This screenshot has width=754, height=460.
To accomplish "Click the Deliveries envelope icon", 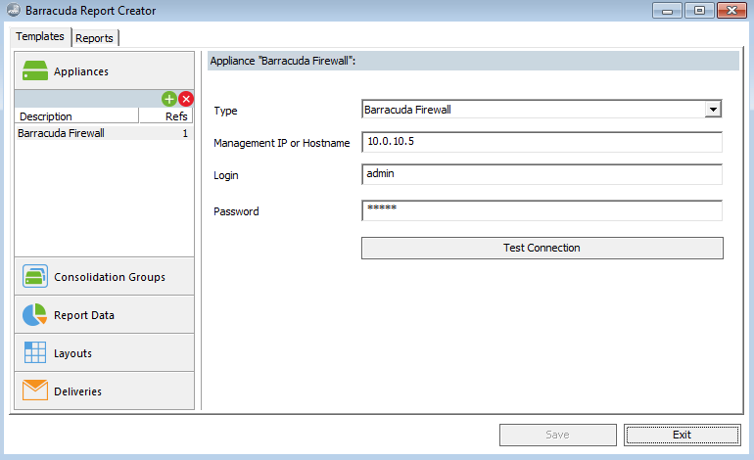I will pyautogui.click(x=35, y=390).
